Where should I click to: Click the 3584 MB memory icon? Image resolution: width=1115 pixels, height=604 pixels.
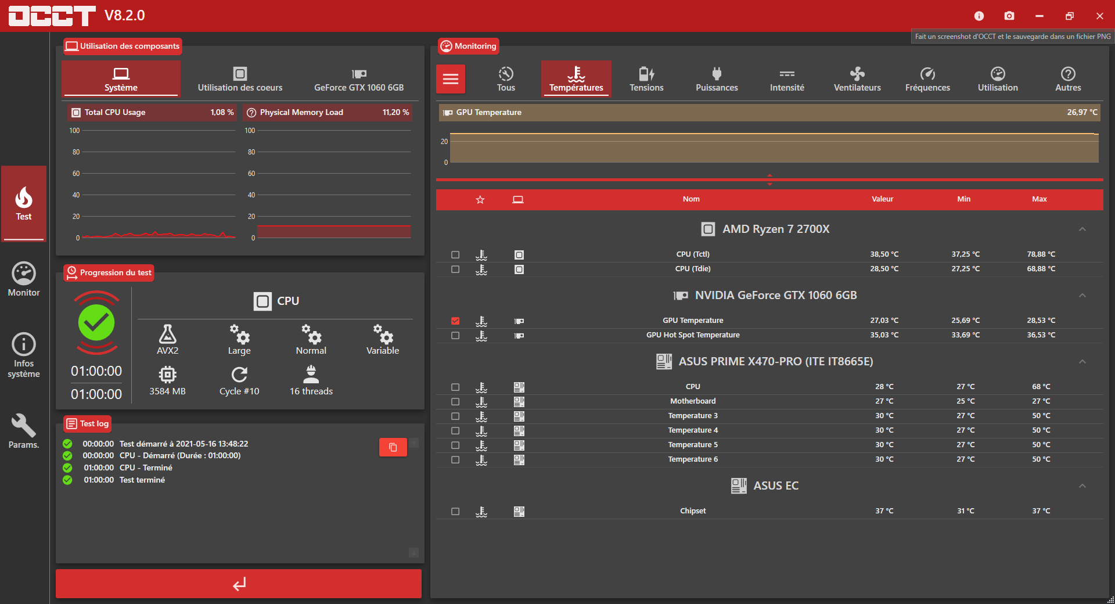pos(167,375)
